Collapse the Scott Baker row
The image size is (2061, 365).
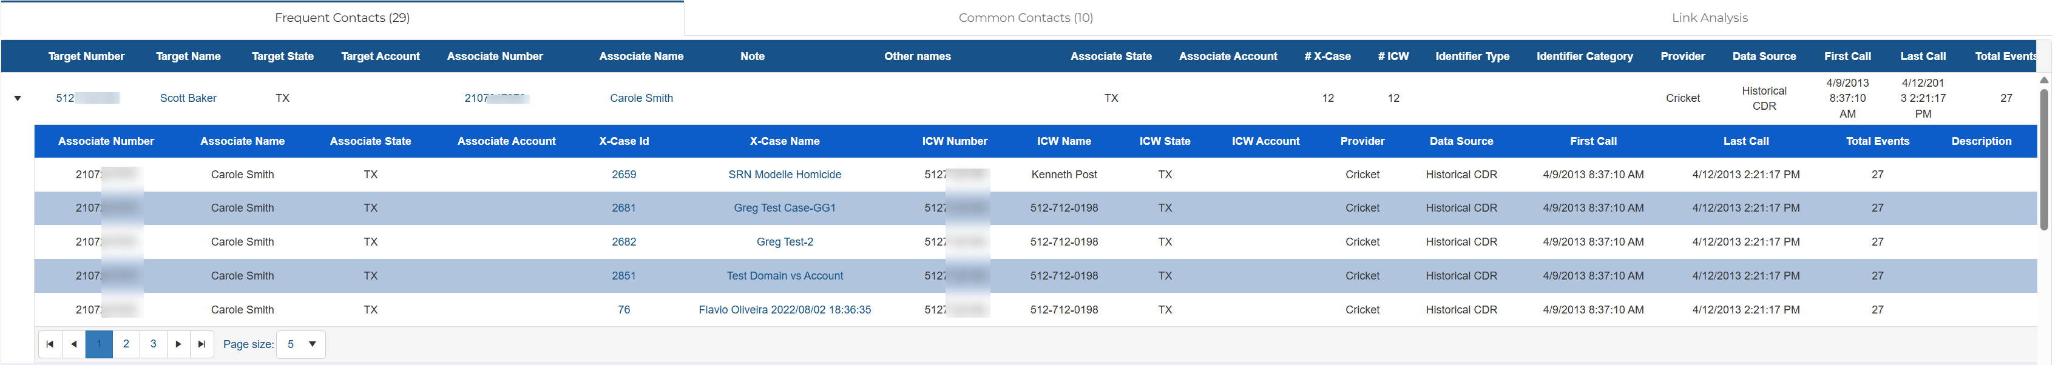pos(18,98)
